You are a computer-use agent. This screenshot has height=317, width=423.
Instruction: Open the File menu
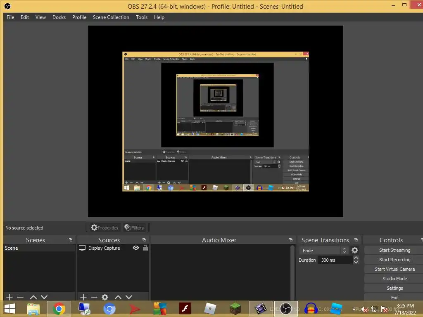pos(10,17)
